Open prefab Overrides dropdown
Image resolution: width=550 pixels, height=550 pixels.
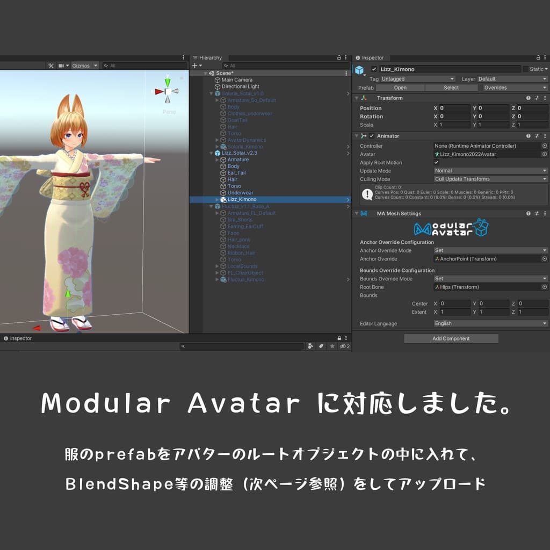pyautogui.click(x=515, y=88)
